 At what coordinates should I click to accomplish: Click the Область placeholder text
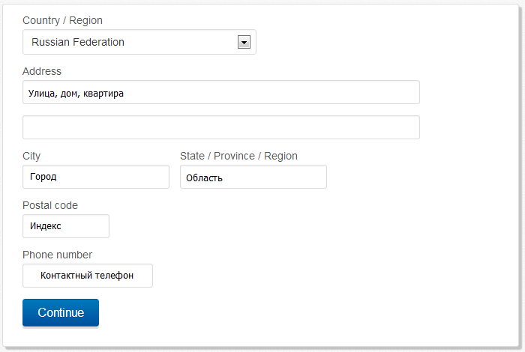[x=205, y=178]
